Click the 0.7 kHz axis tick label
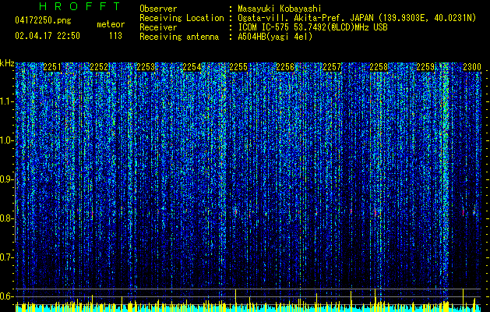This screenshot has height=312, width=490. click(7, 257)
